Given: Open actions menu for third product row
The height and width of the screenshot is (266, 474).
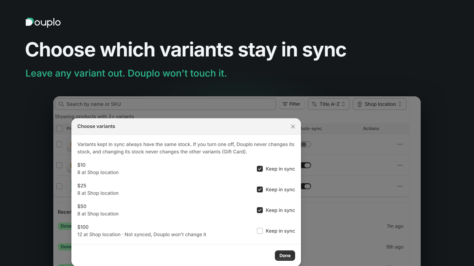Looking at the screenshot, I should pos(400,186).
